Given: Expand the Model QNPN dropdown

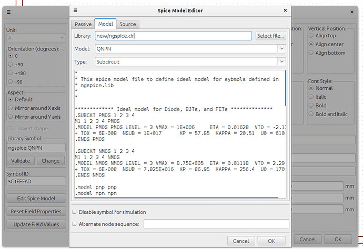Looking at the screenshot, I should (x=281, y=49).
